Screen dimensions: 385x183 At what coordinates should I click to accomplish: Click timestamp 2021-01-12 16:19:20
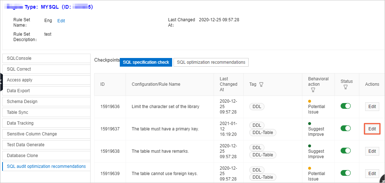[x=228, y=129]
